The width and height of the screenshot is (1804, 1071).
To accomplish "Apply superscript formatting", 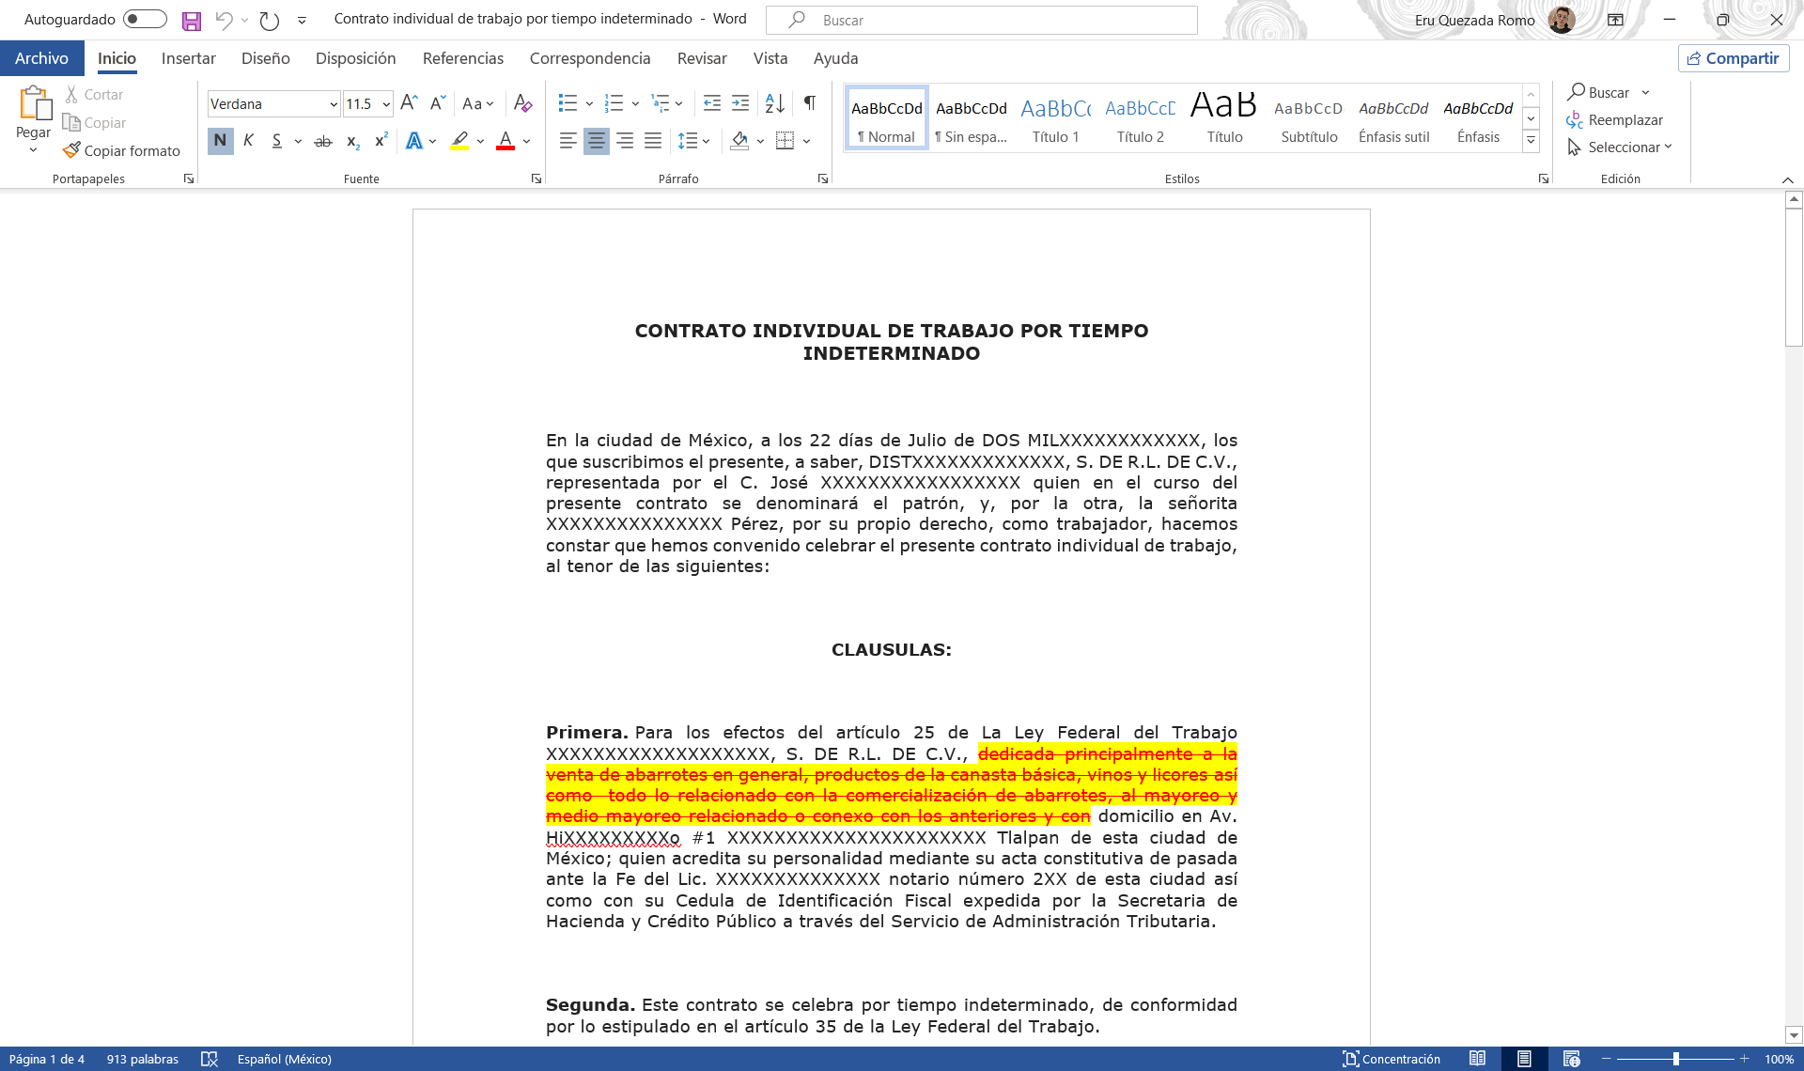I will 381,141.
